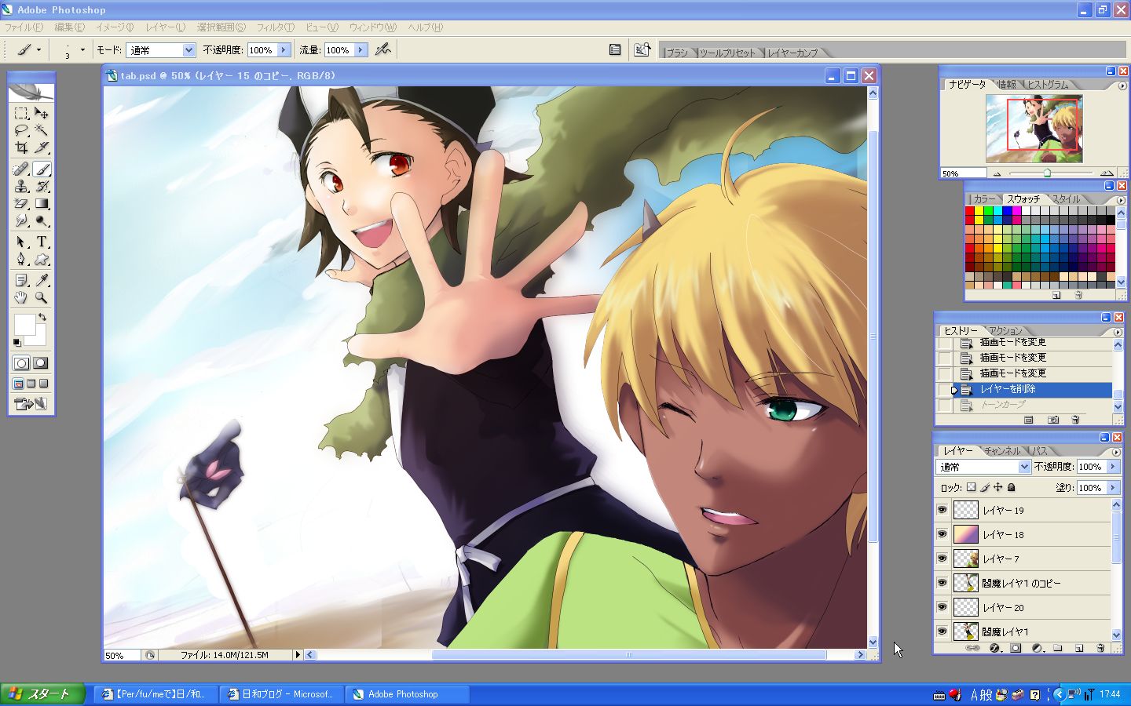Open the brush opacity slider arrow
The height and width of the screenshot is (706, 1131).
point(284,50)
